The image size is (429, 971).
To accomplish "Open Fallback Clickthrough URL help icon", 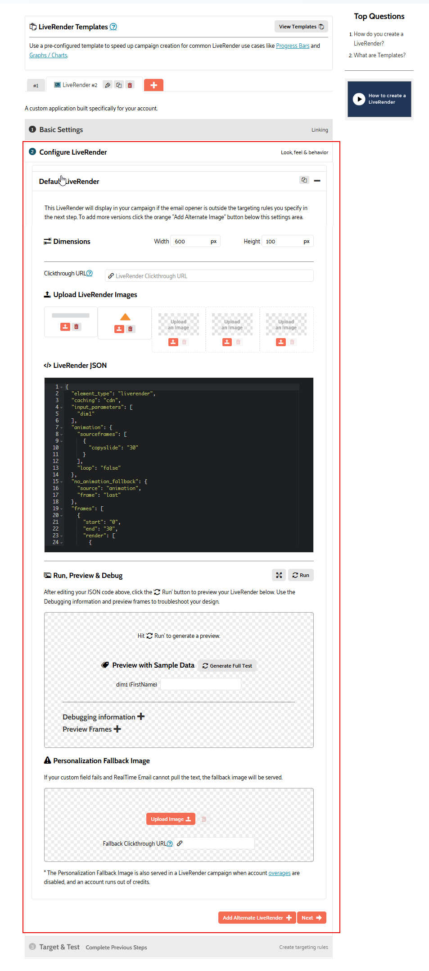I will [170, 843].
